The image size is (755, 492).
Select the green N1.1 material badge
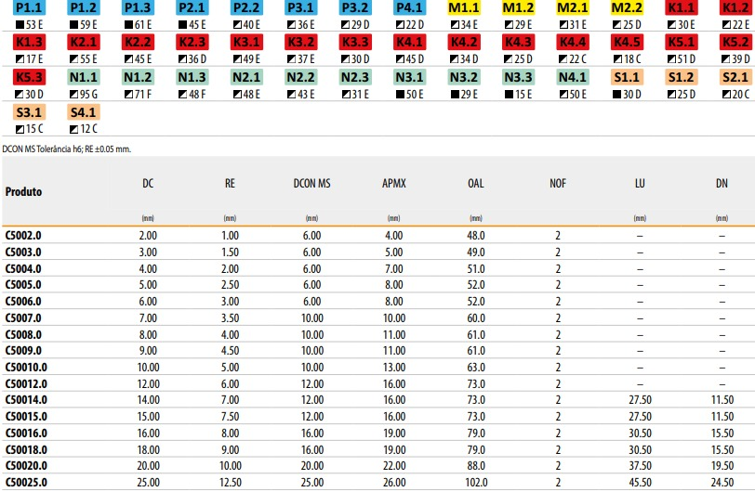point(84,78)
